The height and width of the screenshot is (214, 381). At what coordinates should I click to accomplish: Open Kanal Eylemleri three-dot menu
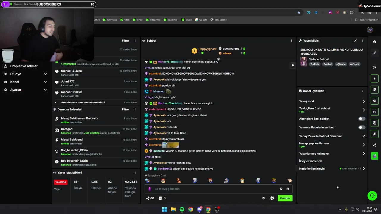point(363,91)
